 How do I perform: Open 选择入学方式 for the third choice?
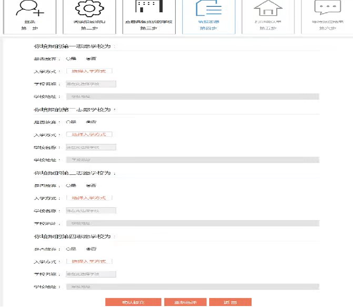[x=89, y=198]
